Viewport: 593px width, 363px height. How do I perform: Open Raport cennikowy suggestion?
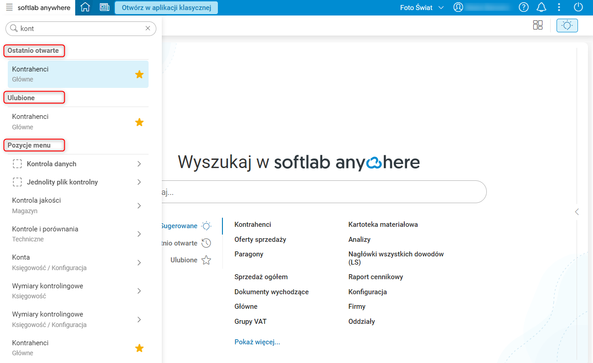tap(376, 277)
